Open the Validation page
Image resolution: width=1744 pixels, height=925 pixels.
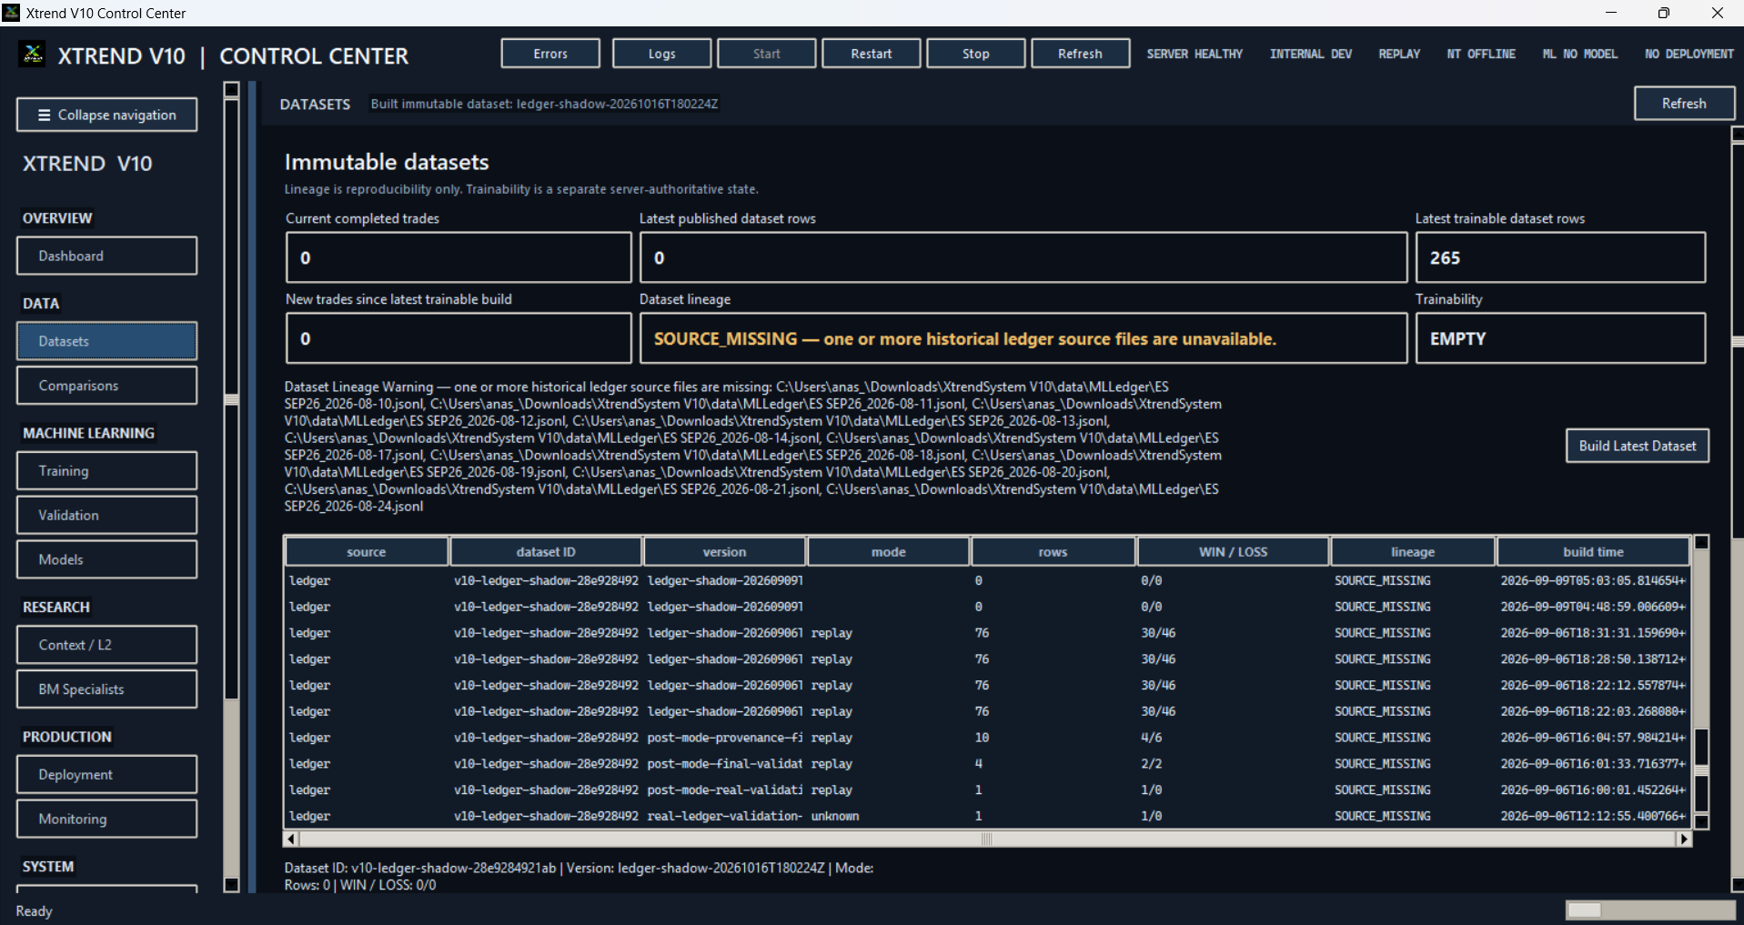pos(106,515)
